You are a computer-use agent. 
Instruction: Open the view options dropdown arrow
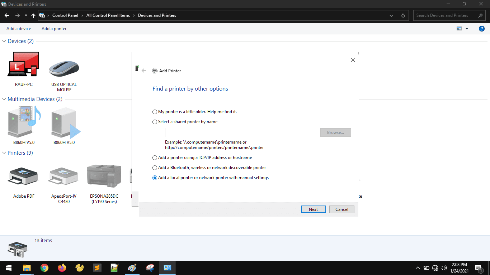click(467, 29)
